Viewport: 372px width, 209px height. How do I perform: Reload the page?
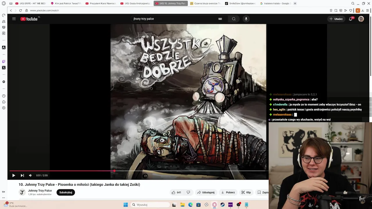(x=20, y=10)
